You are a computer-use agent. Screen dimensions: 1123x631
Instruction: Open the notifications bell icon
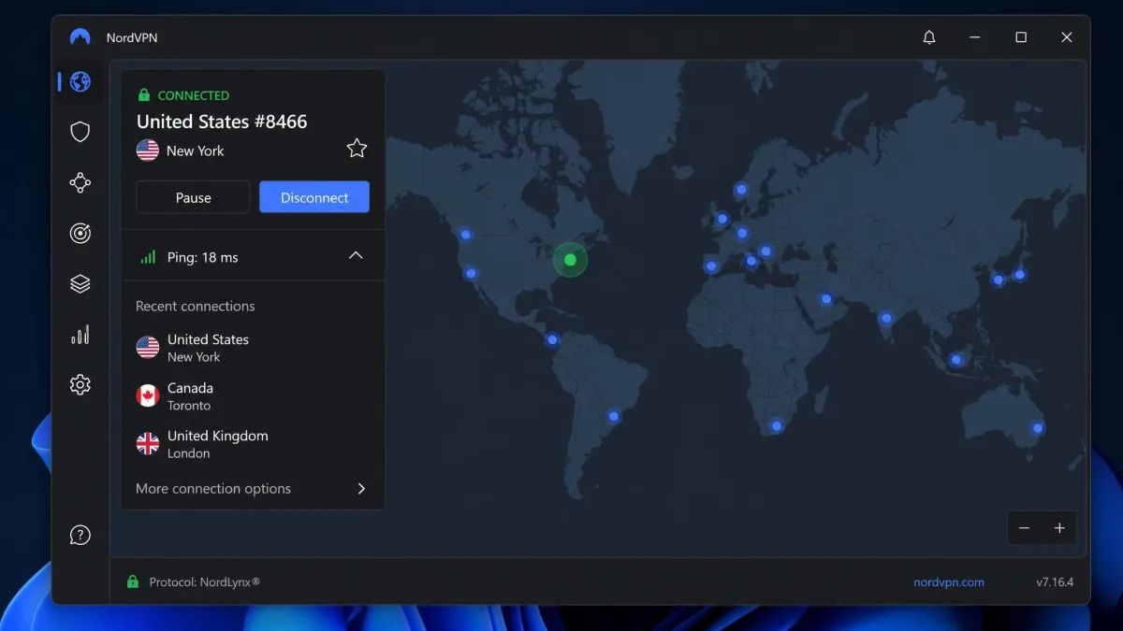click(929, 37)
